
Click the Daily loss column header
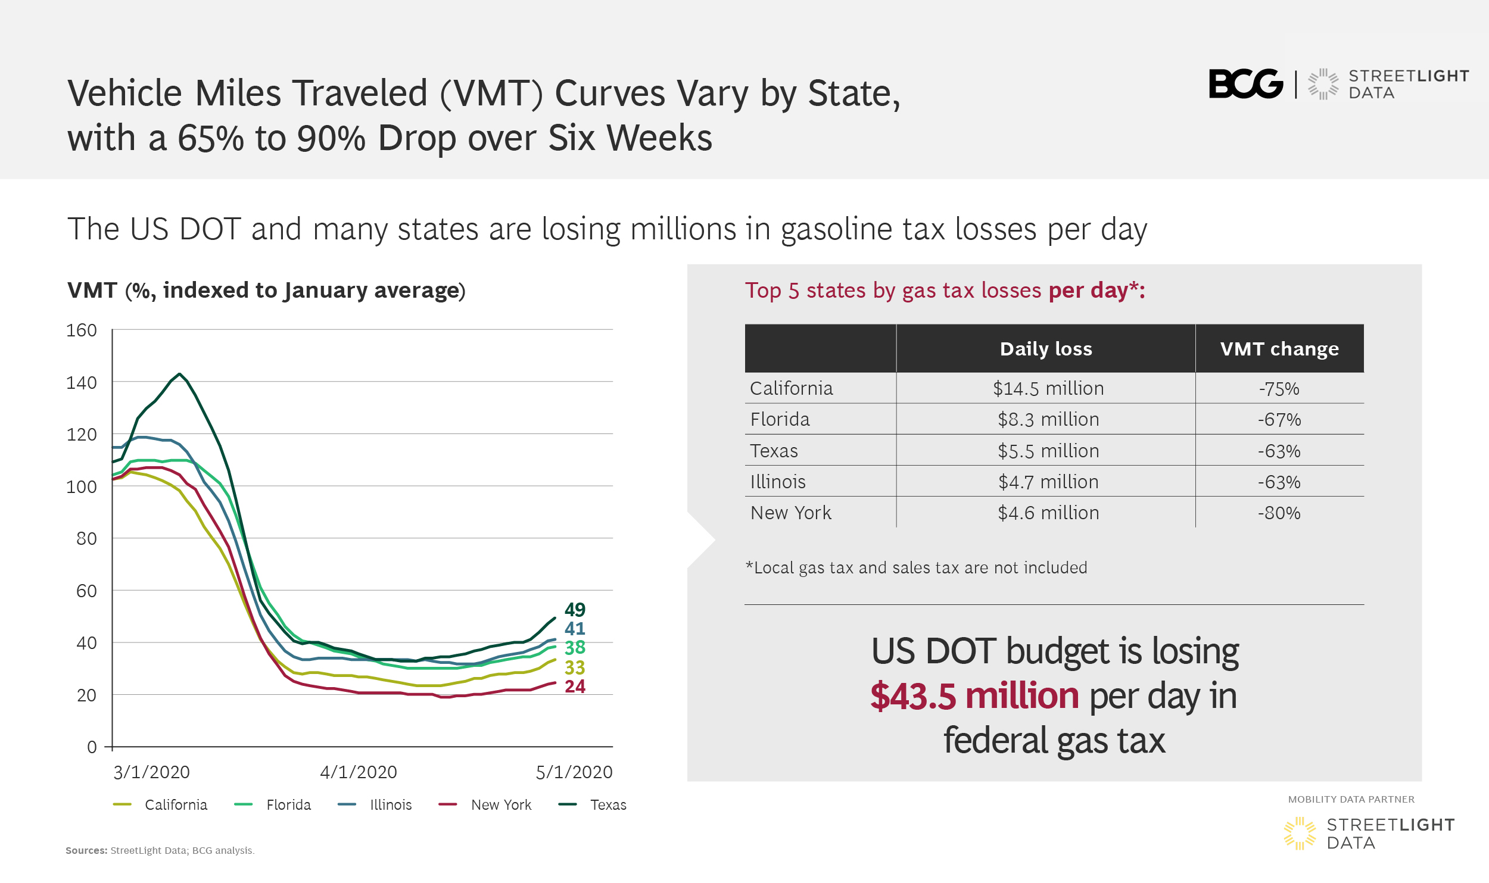[x=1046, y=348]
